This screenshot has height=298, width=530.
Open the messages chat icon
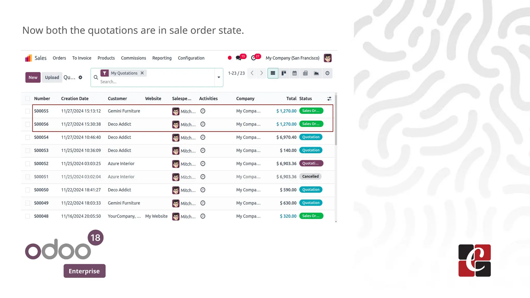tap(239, 58)
